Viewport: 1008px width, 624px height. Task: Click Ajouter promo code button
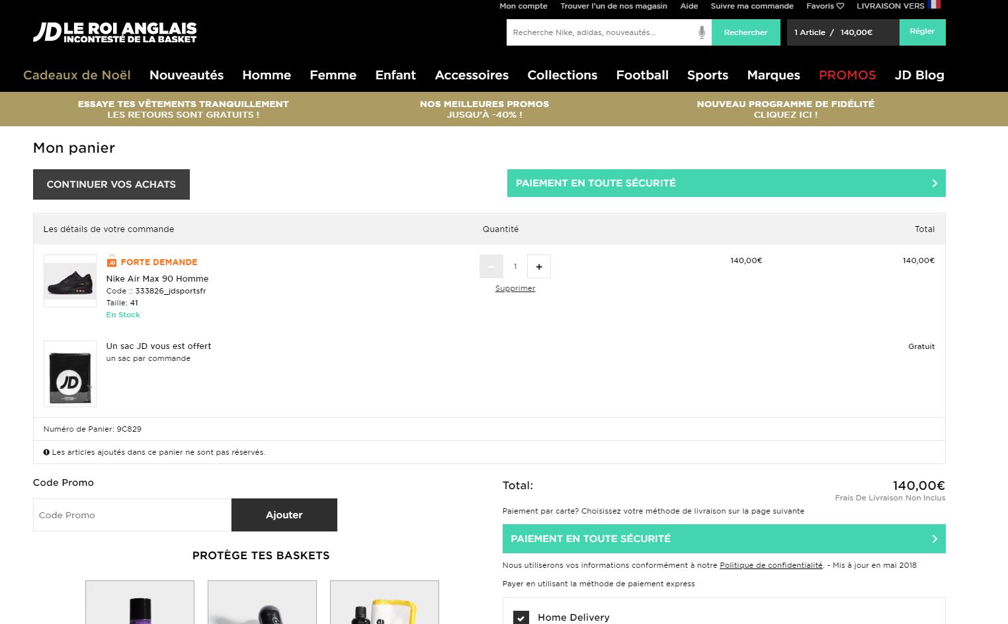pos(284,515)
